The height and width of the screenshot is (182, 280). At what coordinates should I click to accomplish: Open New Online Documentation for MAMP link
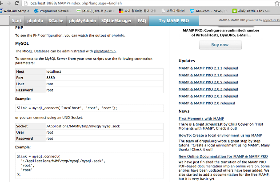click(223, 157)
